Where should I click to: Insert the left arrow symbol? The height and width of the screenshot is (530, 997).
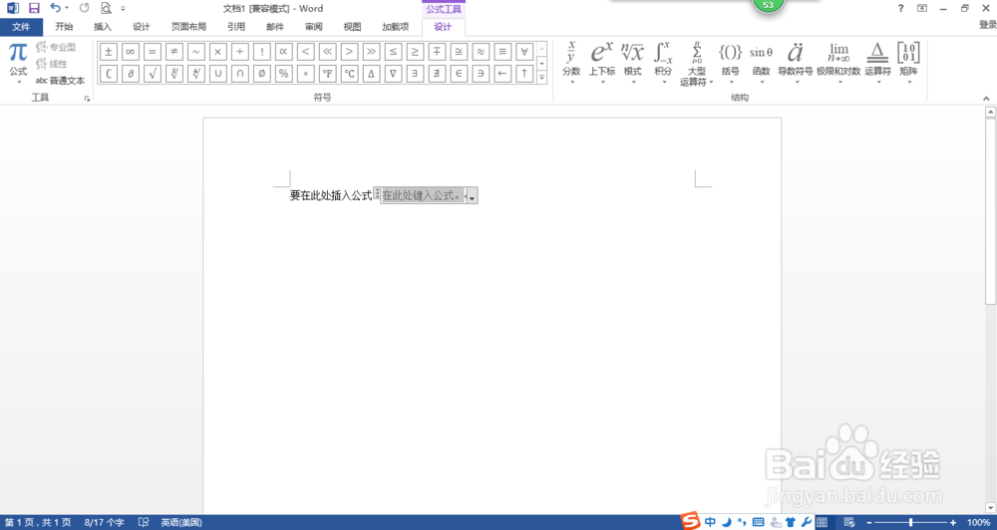pyautogui.click(x=502, y=74)
